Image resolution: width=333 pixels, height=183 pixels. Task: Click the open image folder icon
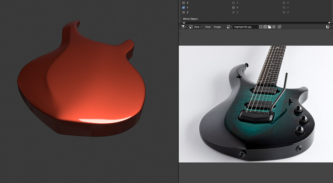point(269,27)
